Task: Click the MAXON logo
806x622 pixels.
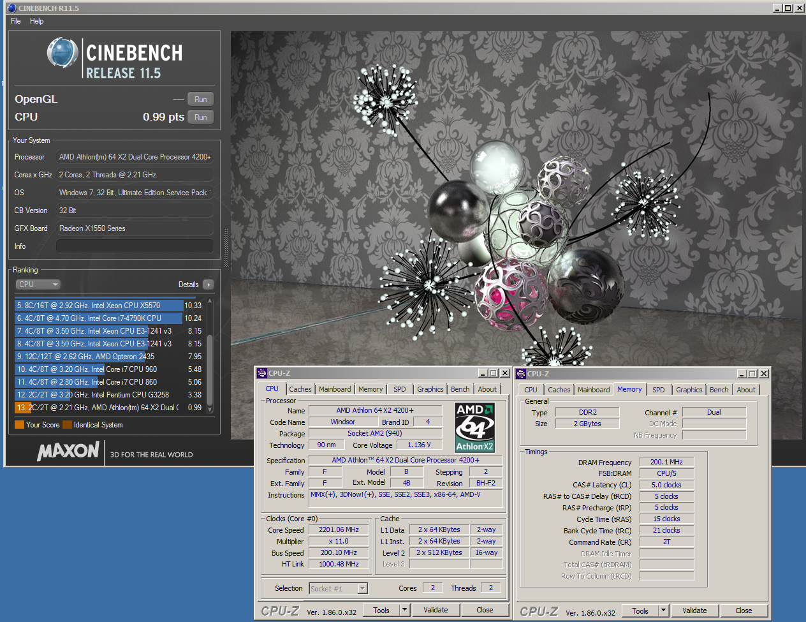Action: (68, 451)
